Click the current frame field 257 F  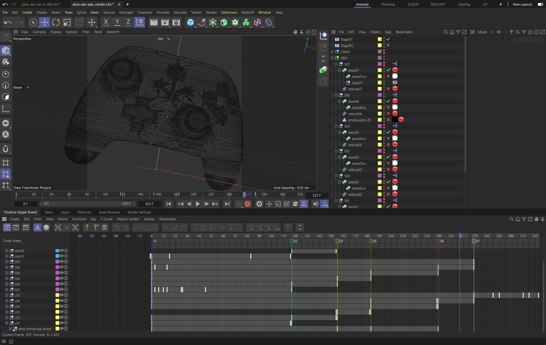tap(317, 195)
